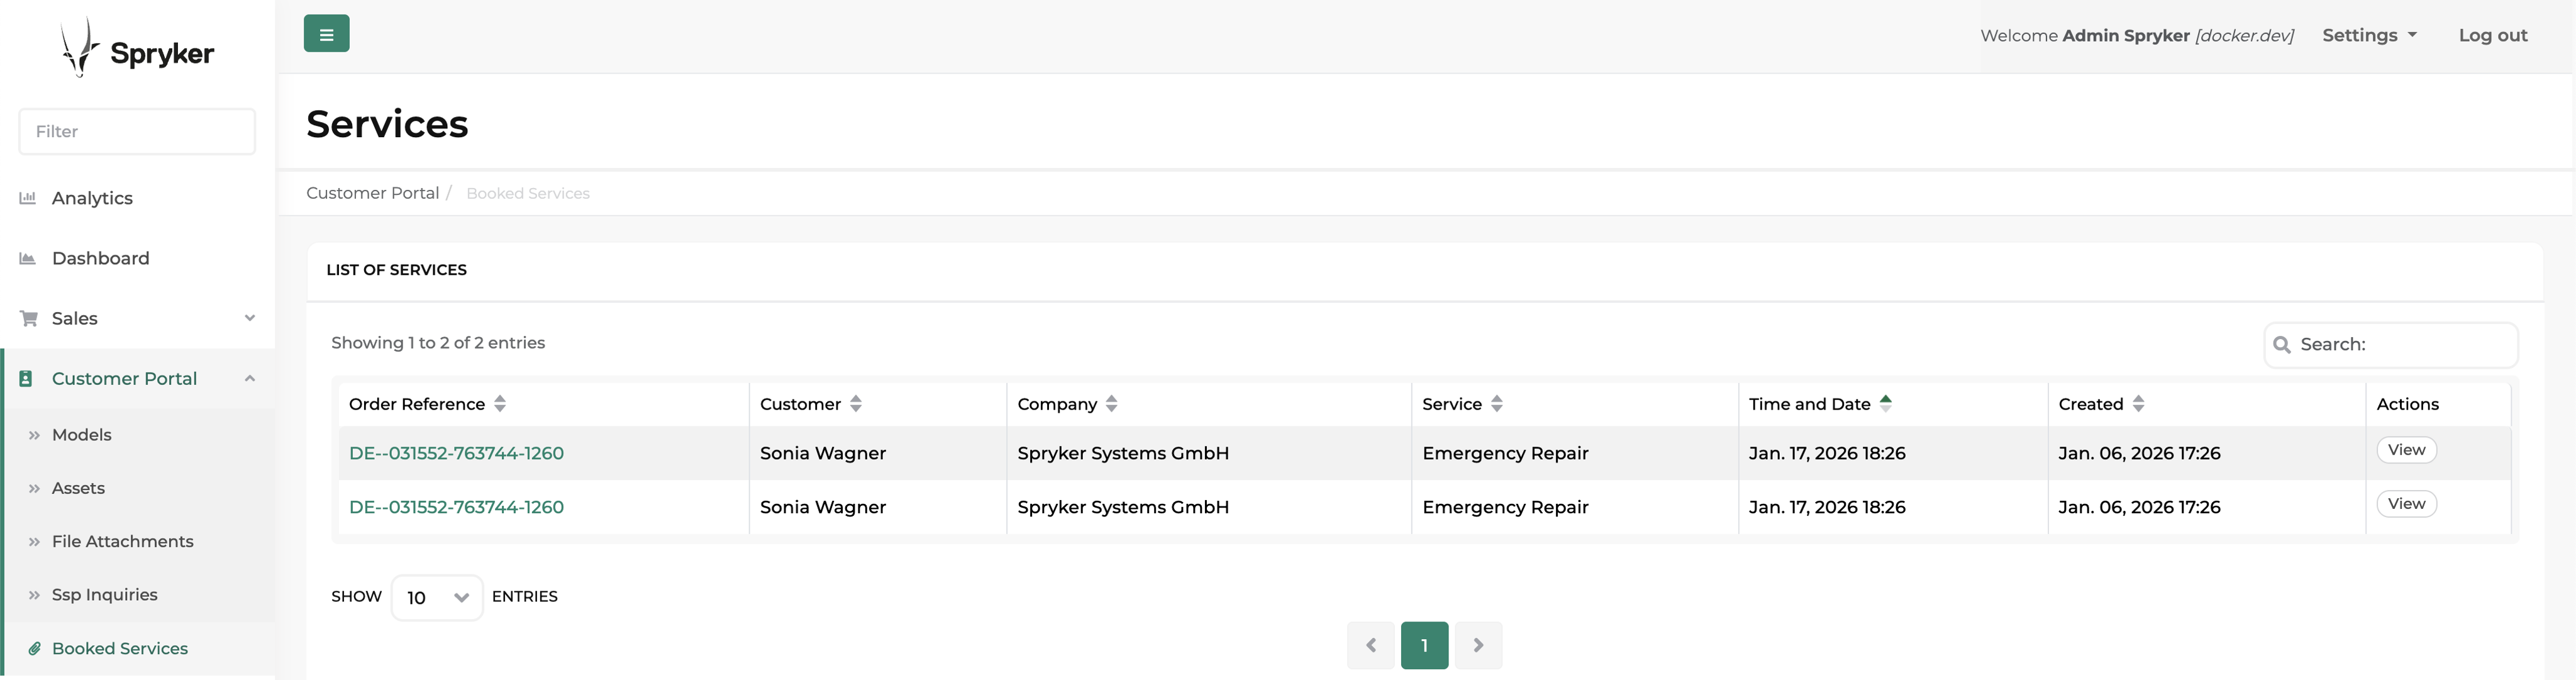Click the Spryker logo
Viewport: 2576px width, 680px height.
point(137,50)
